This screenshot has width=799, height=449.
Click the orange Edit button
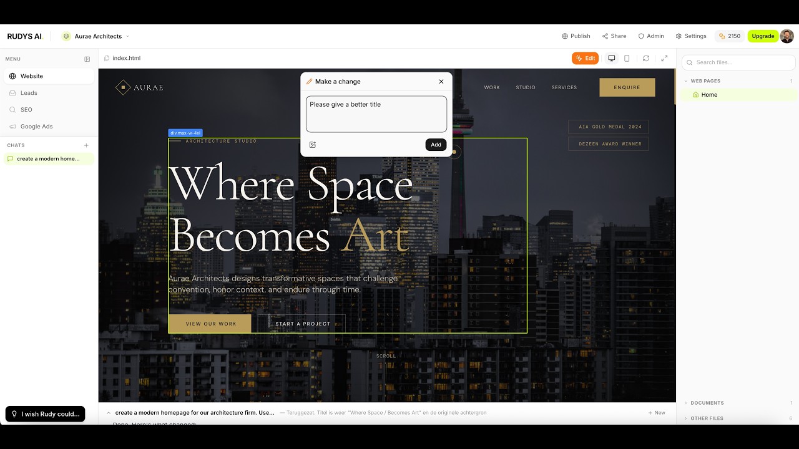(x=586, y=58)
